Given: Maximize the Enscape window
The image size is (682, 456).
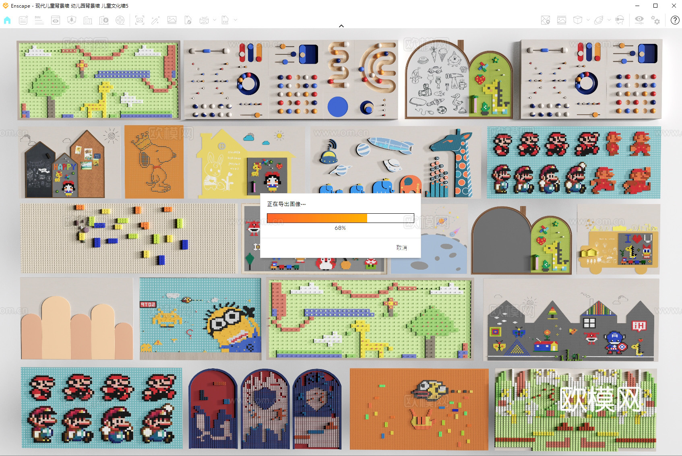Looking at the screenshot, I should click(655, 6).
